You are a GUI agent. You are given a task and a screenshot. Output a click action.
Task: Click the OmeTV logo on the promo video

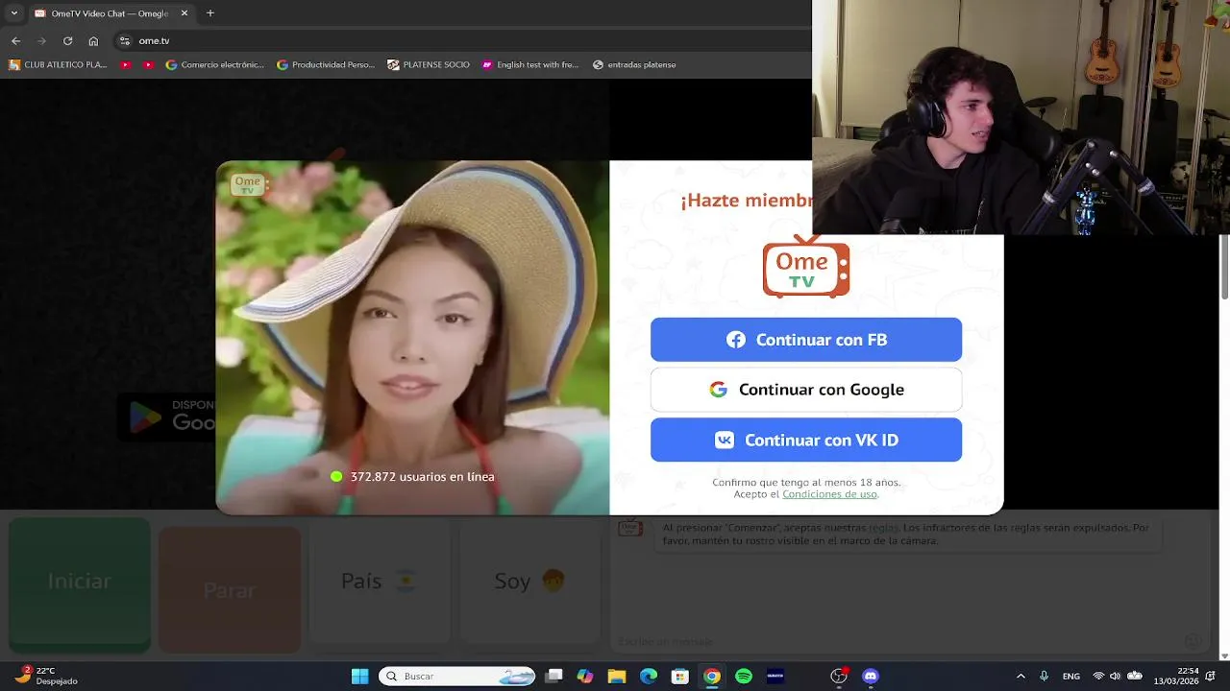tap(248, 182)
